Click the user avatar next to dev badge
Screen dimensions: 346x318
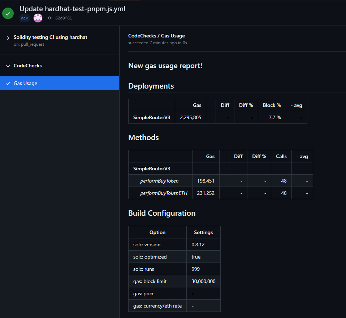(x=38, y=18)
